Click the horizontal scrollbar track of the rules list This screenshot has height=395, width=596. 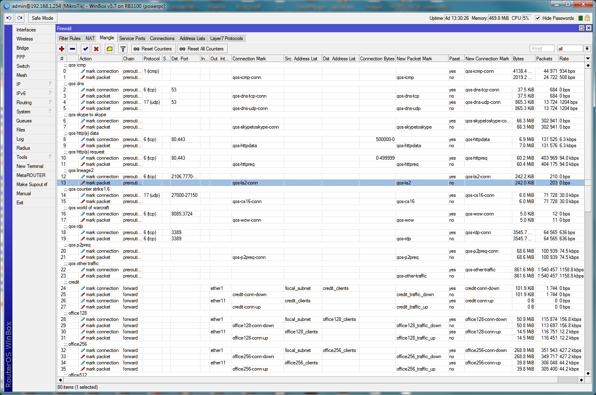tap(321, 380)
